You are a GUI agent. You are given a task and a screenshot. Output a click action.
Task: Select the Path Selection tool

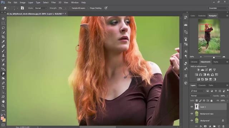click(x=3, y=92)
